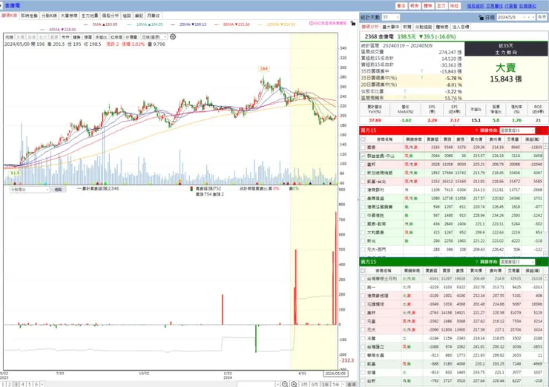The width and height of the screenshot is (549, 387).
Task: Click red icon at 買方15 header end
Action: [x=539, y=130]
